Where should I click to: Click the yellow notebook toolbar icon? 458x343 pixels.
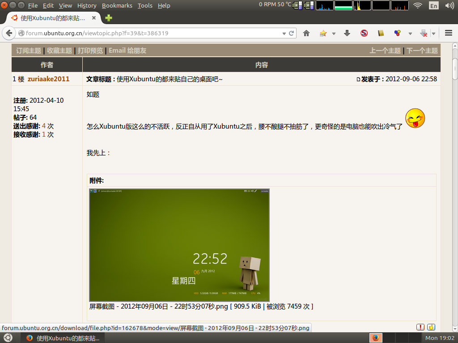(x=381, y=33)
